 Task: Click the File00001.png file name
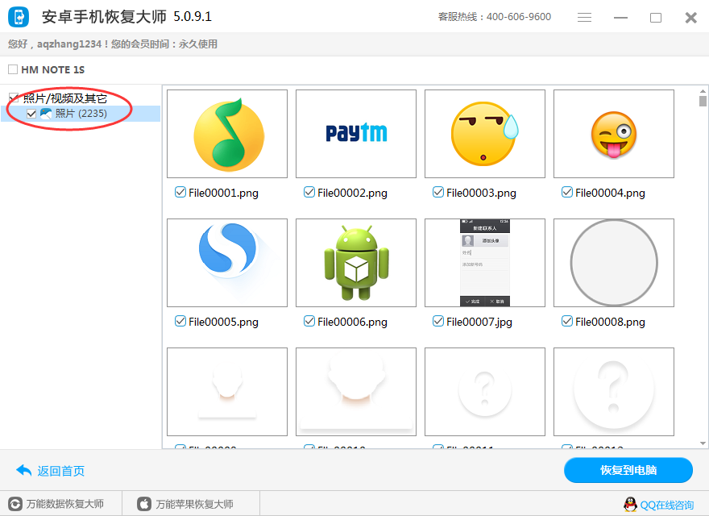pyautogui.click(x=223, y=193)
